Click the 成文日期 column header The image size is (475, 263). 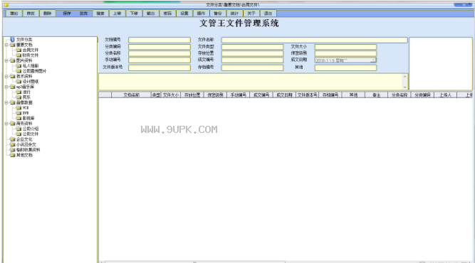(x=284, y=95)
